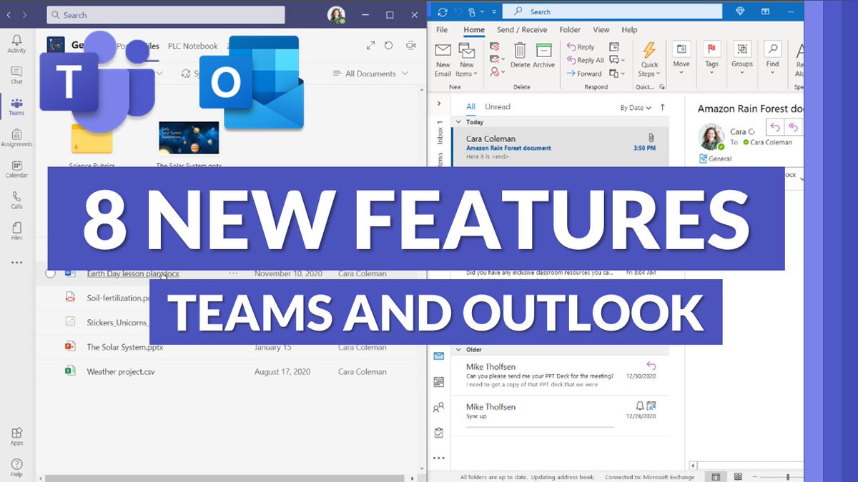This screenshot has width=858, height=482.
Task: Switch to Outlook View tab
Action: click(x=601, y=30)
